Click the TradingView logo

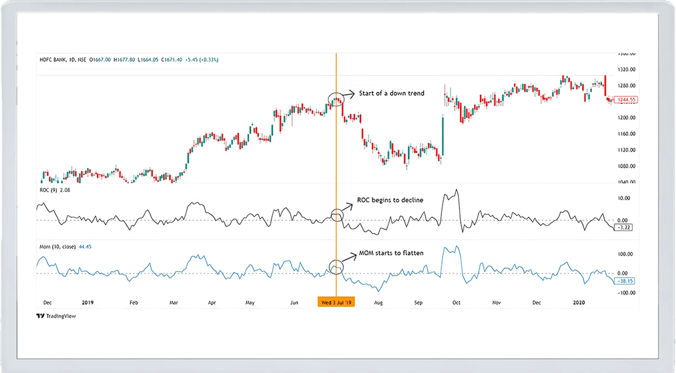56,316
